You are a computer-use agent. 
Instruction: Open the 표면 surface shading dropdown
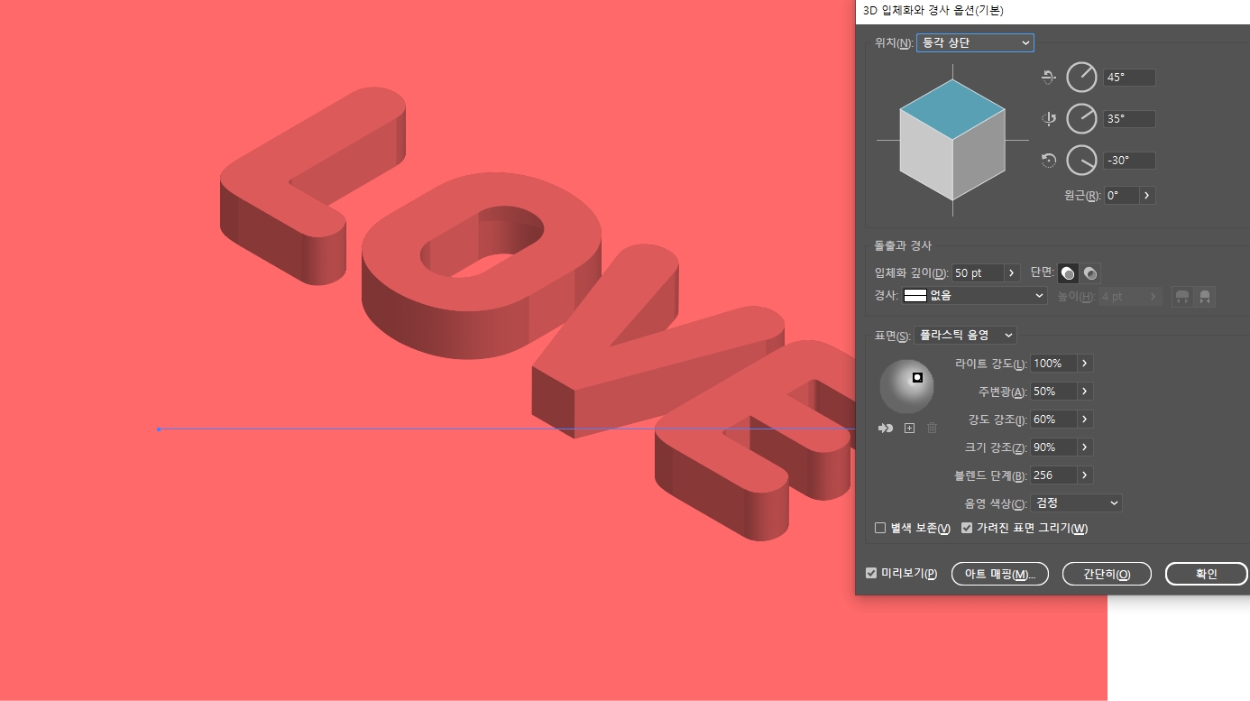point(965,335)
